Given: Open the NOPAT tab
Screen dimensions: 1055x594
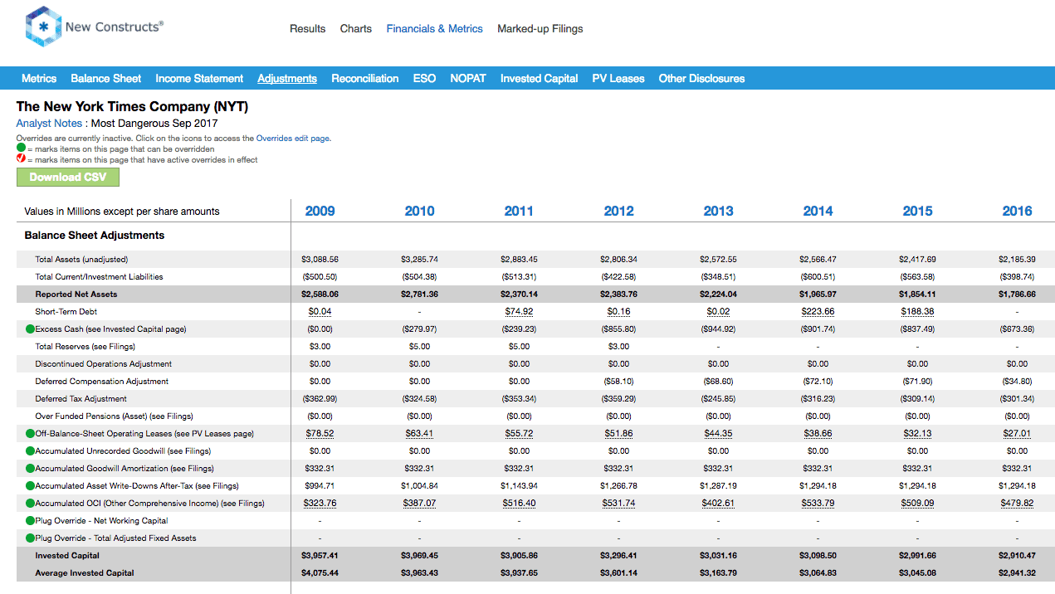Looking at the screenshot, I should pyautogui.click(x=468, y=79).
